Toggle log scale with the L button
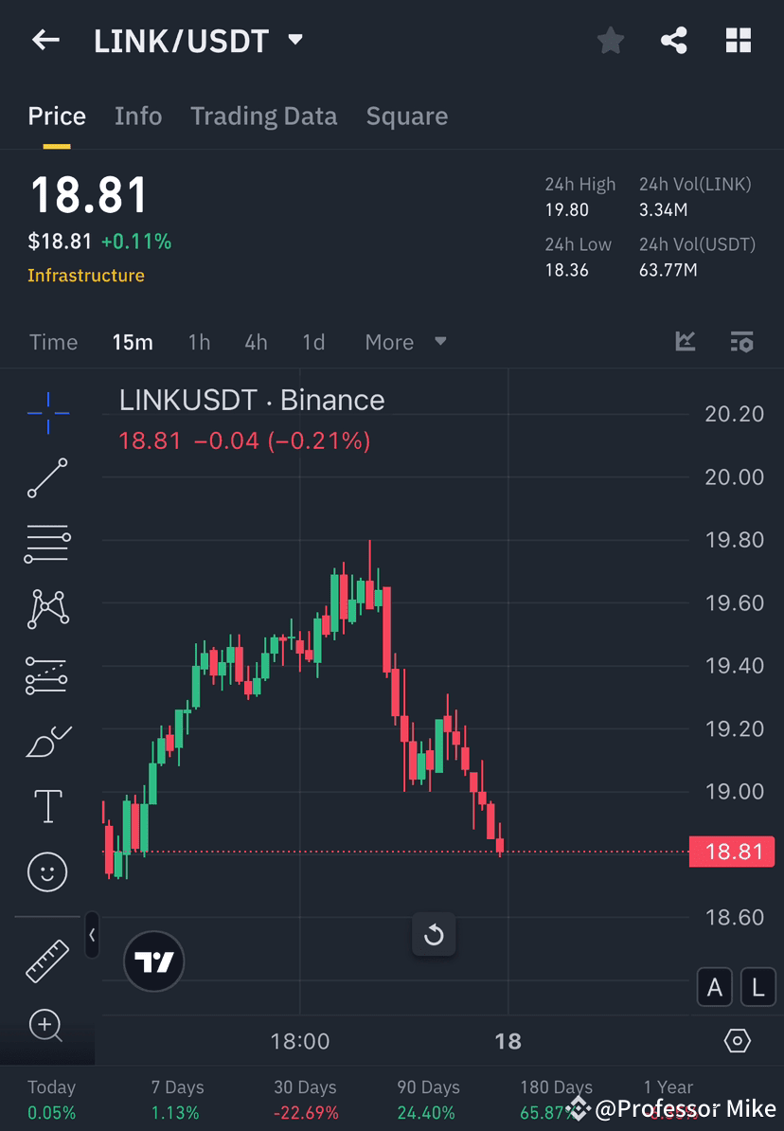Screen dimensions: 784x1131 pyautogui.click(x=757, y=987)
